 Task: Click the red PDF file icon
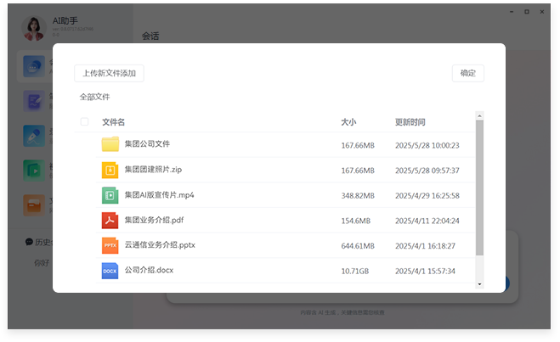click(110, 221)
